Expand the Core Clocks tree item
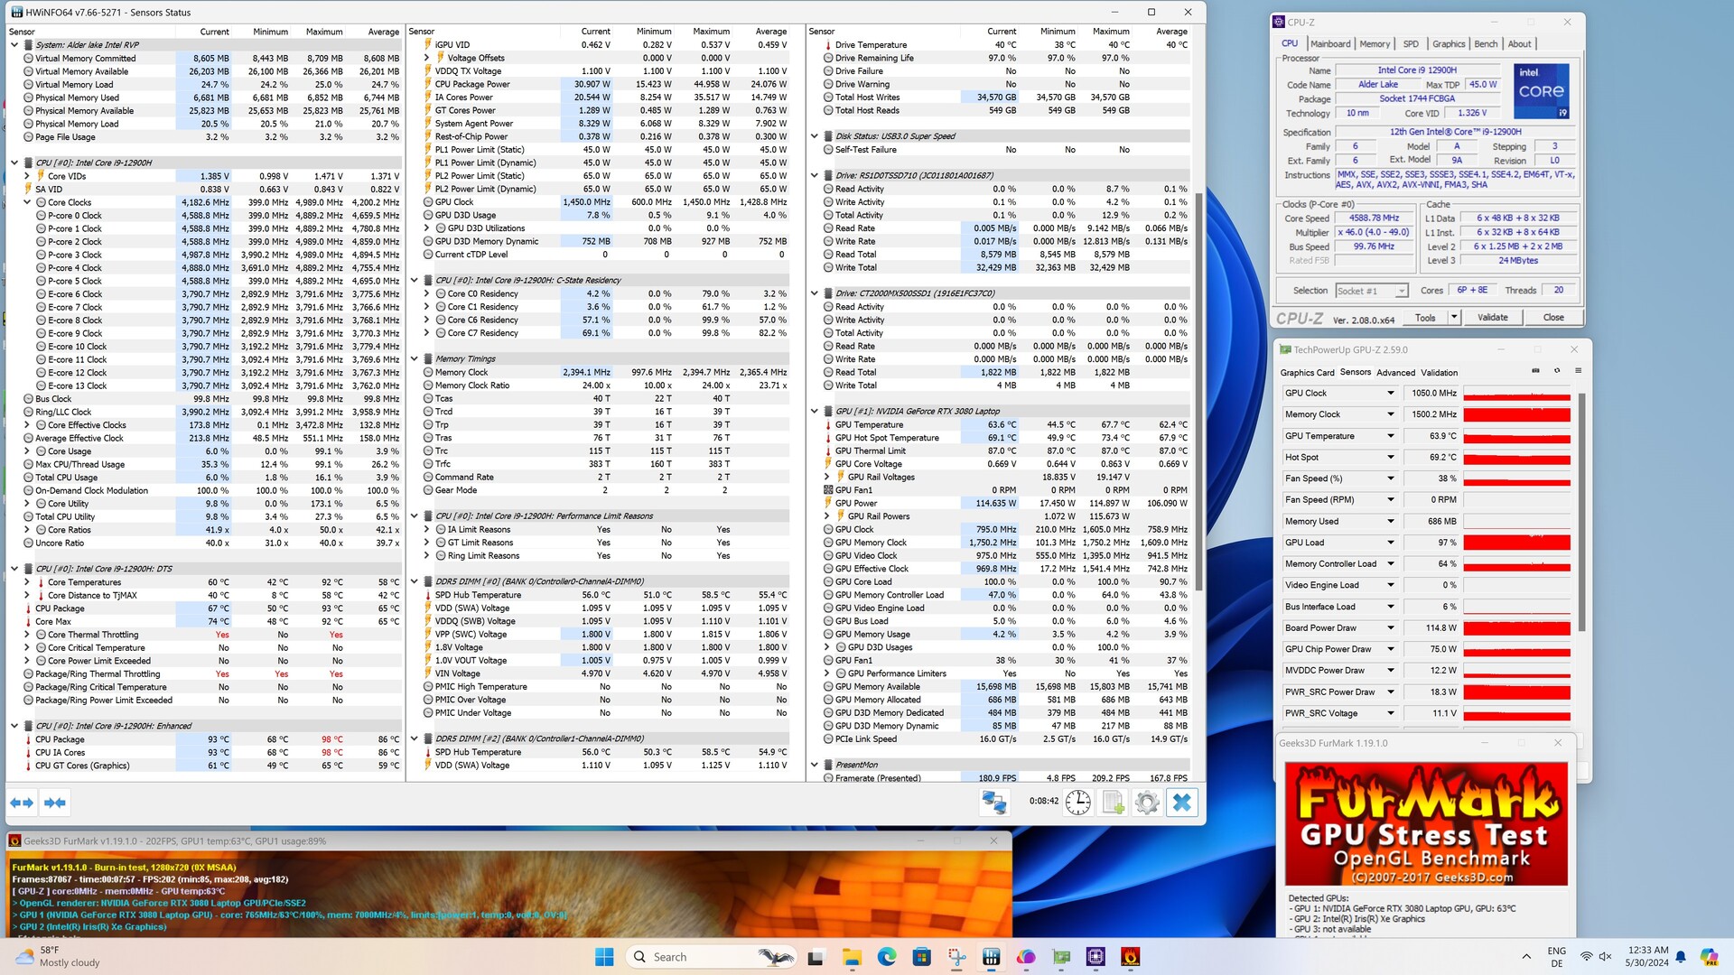1734x975 pixels. pos(27,202)
